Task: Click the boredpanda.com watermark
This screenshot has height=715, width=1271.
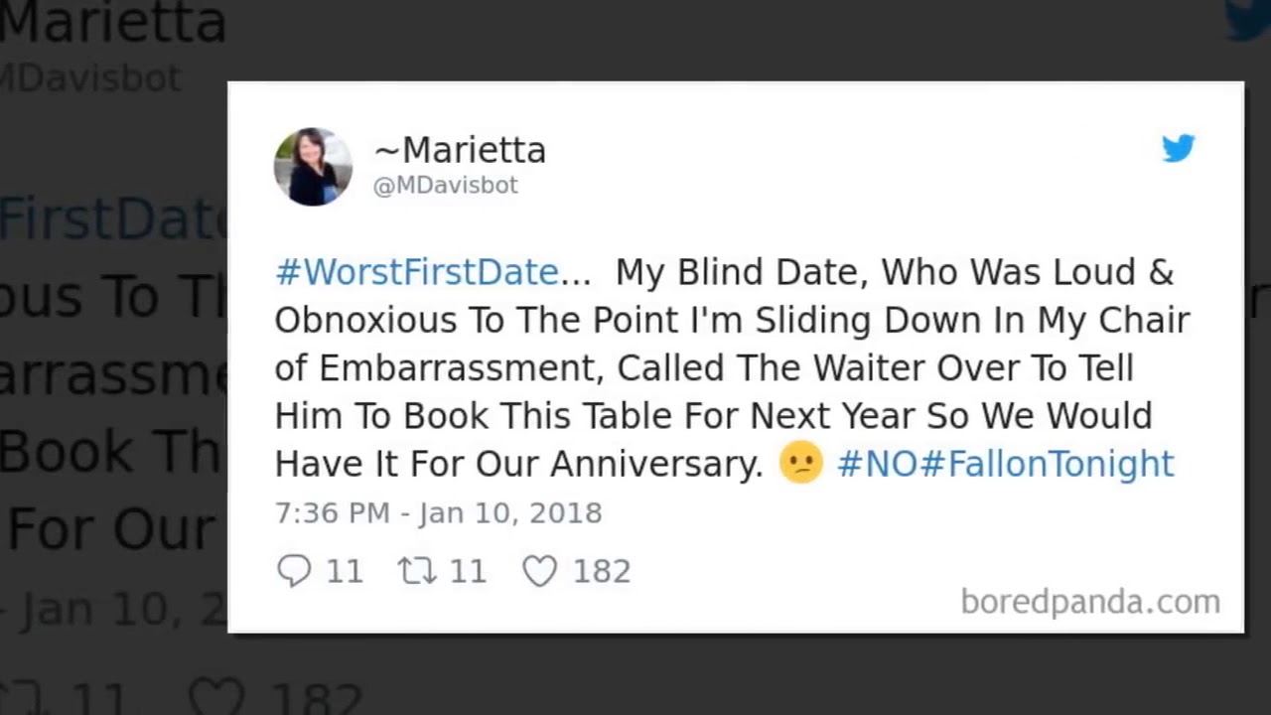Action: pyautogui.click(x=1089, y=602)
